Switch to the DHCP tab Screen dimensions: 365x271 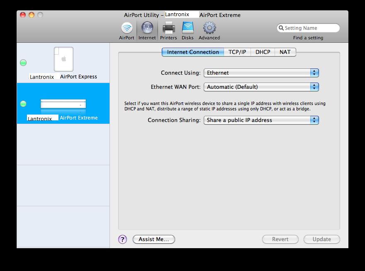[263, 52]
